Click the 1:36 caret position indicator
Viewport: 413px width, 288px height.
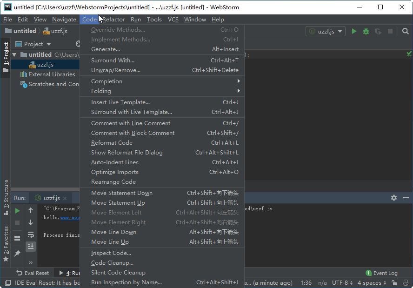point(306,283)
